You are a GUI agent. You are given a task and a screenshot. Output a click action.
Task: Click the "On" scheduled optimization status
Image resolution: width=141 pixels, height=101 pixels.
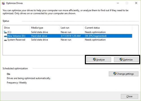point(8,74)
